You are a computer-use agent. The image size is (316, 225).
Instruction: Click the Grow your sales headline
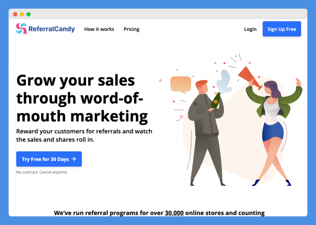(x=82, y=98)
